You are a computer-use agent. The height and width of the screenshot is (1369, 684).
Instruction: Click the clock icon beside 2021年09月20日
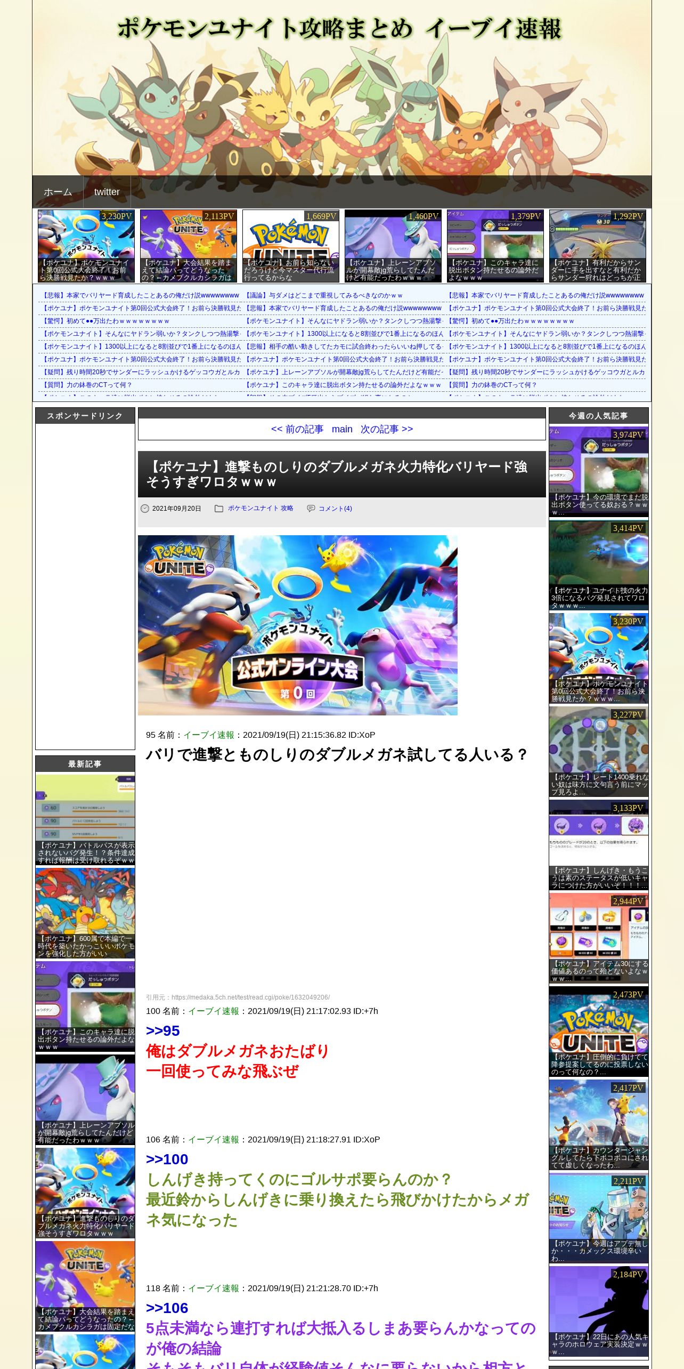[145, 509]
